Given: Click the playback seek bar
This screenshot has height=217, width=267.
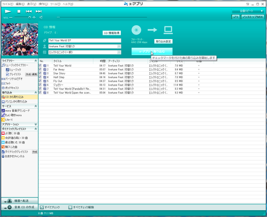Looking at the screenshot, I should click(x=102, y=17).
